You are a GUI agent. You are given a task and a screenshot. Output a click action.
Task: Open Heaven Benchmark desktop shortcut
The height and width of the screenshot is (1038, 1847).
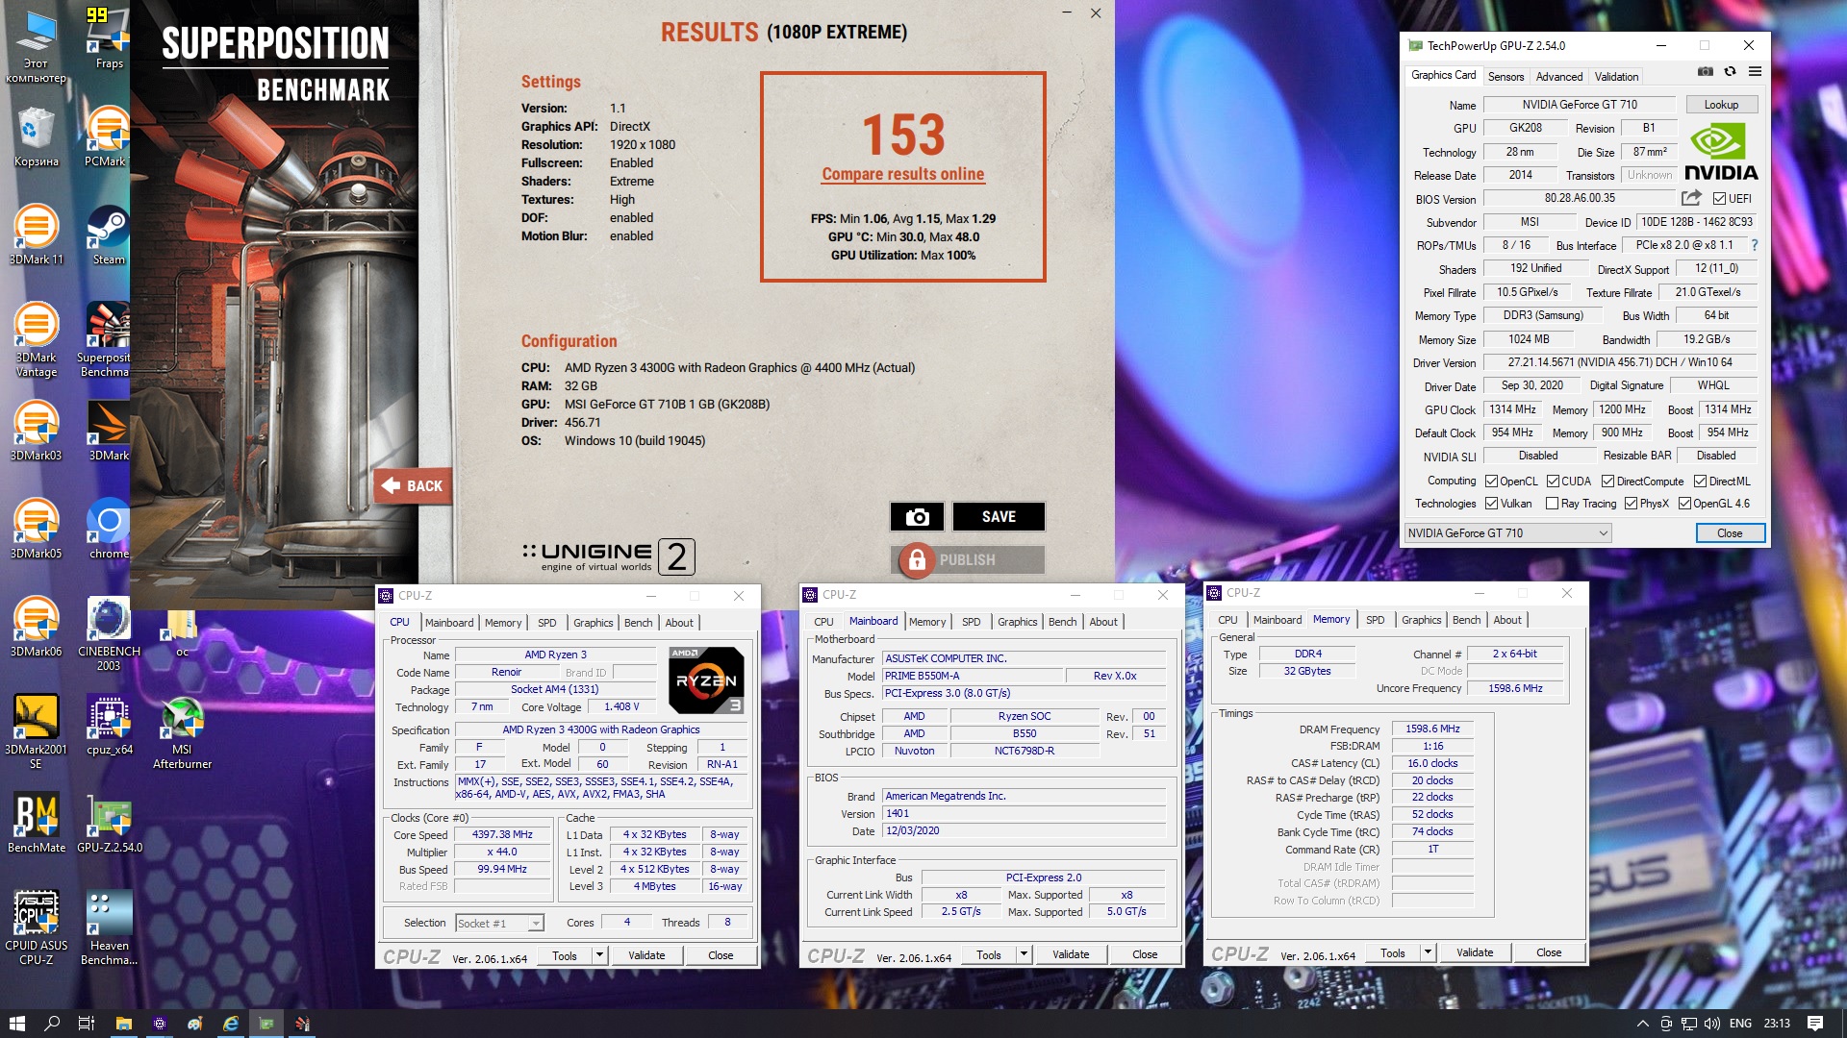point(109,927)
